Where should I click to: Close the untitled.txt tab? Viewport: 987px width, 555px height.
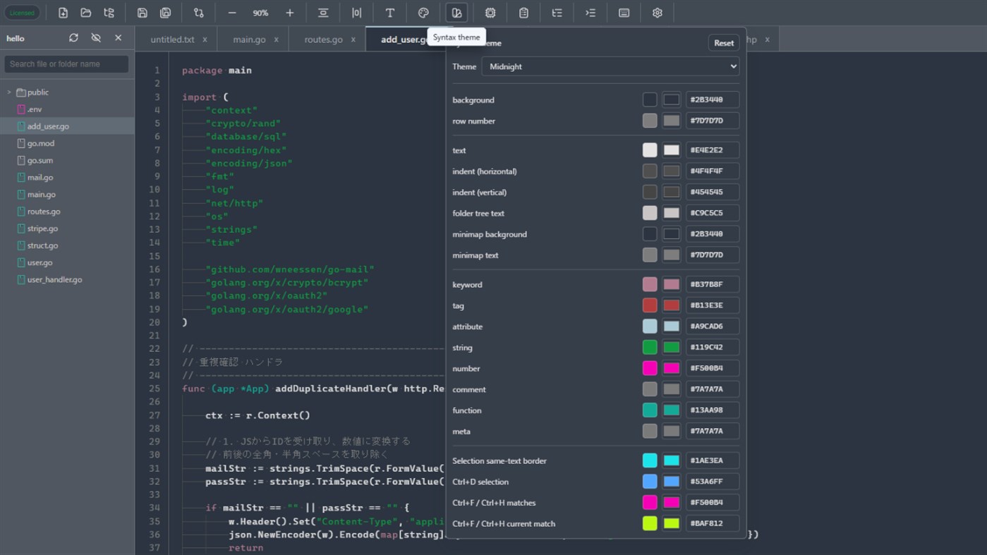tap(205, 39)
